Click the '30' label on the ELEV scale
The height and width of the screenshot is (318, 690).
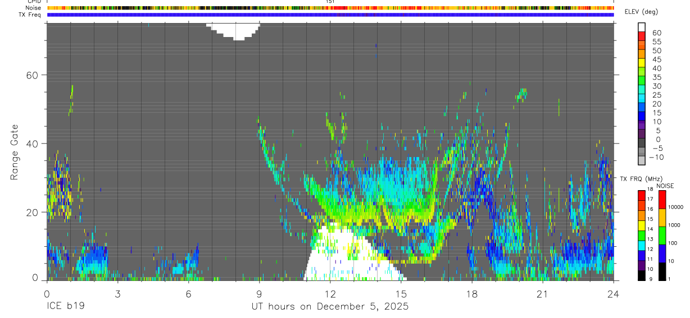pos(656,86)
